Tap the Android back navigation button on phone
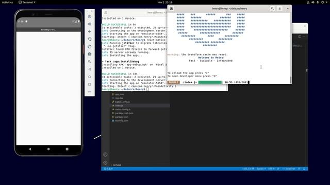 [30, 149]
